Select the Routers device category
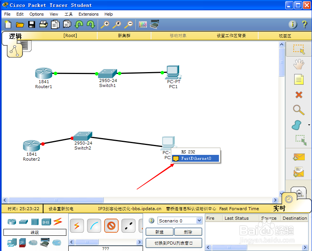The height and width of the screenshot is (251, 312). (x=12, y=222)
